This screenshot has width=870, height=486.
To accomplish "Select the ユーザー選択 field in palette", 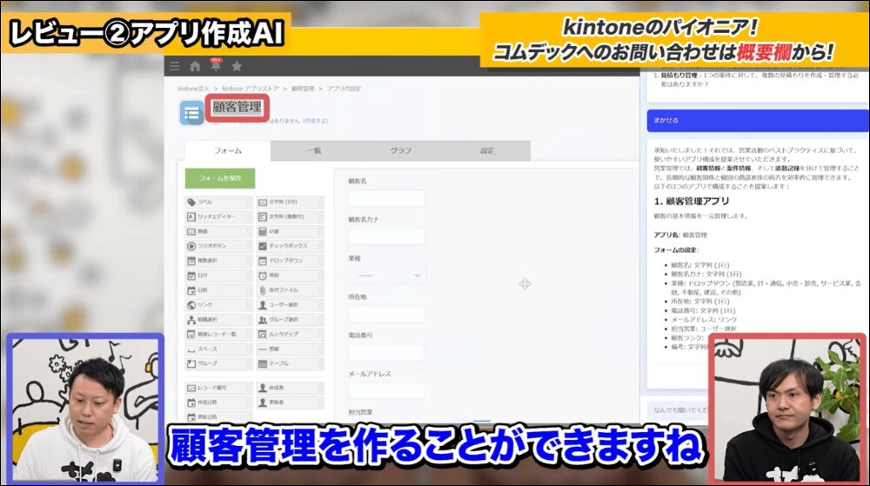I will tap(290, 305).
